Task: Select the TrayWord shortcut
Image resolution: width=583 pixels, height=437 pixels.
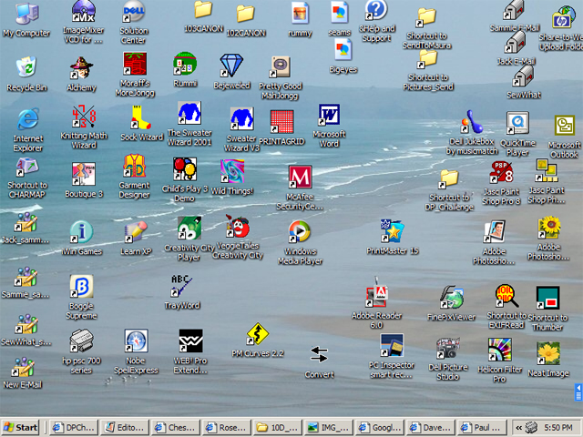Action: 181,286
